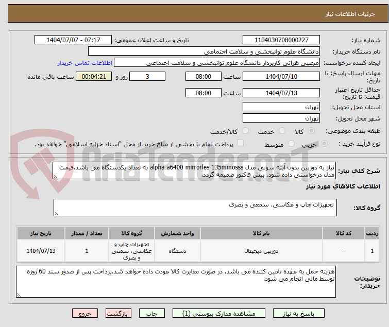The height and width of the screenshot is (327, 389).
Task: Open the اطلاعات تماس خریدار link
Action: pos(85,63)
